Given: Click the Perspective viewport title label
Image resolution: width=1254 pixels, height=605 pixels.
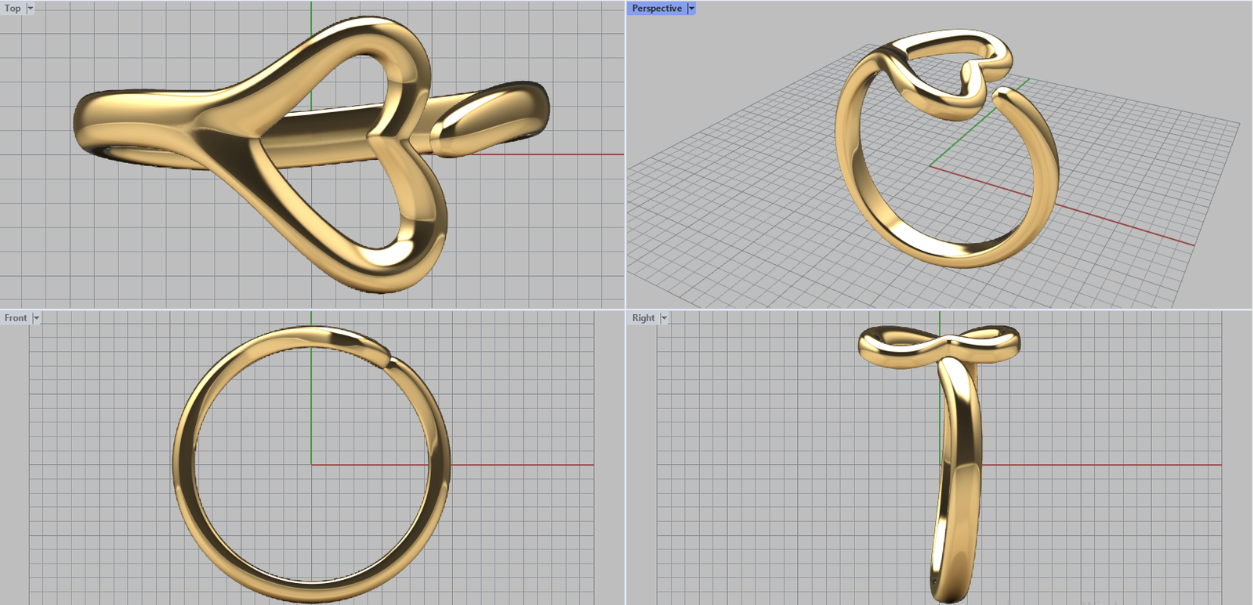Looking at the screenshot, I should click(657, 9).
